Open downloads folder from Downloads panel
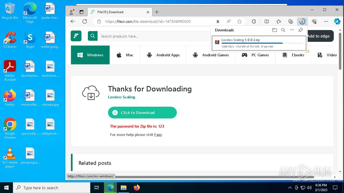Viewport: 344px width, 193px height. point(274,30)
